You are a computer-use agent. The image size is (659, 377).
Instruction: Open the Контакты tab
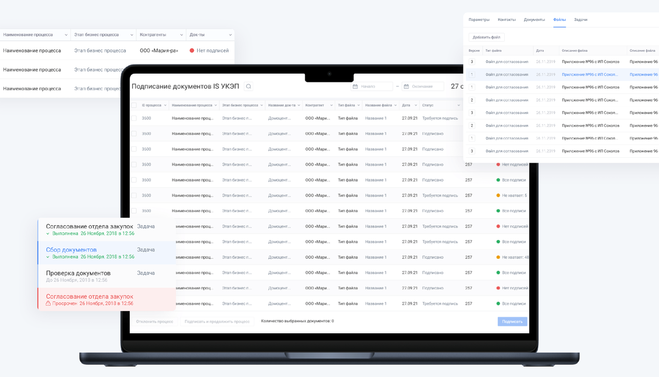coord(506,20)
